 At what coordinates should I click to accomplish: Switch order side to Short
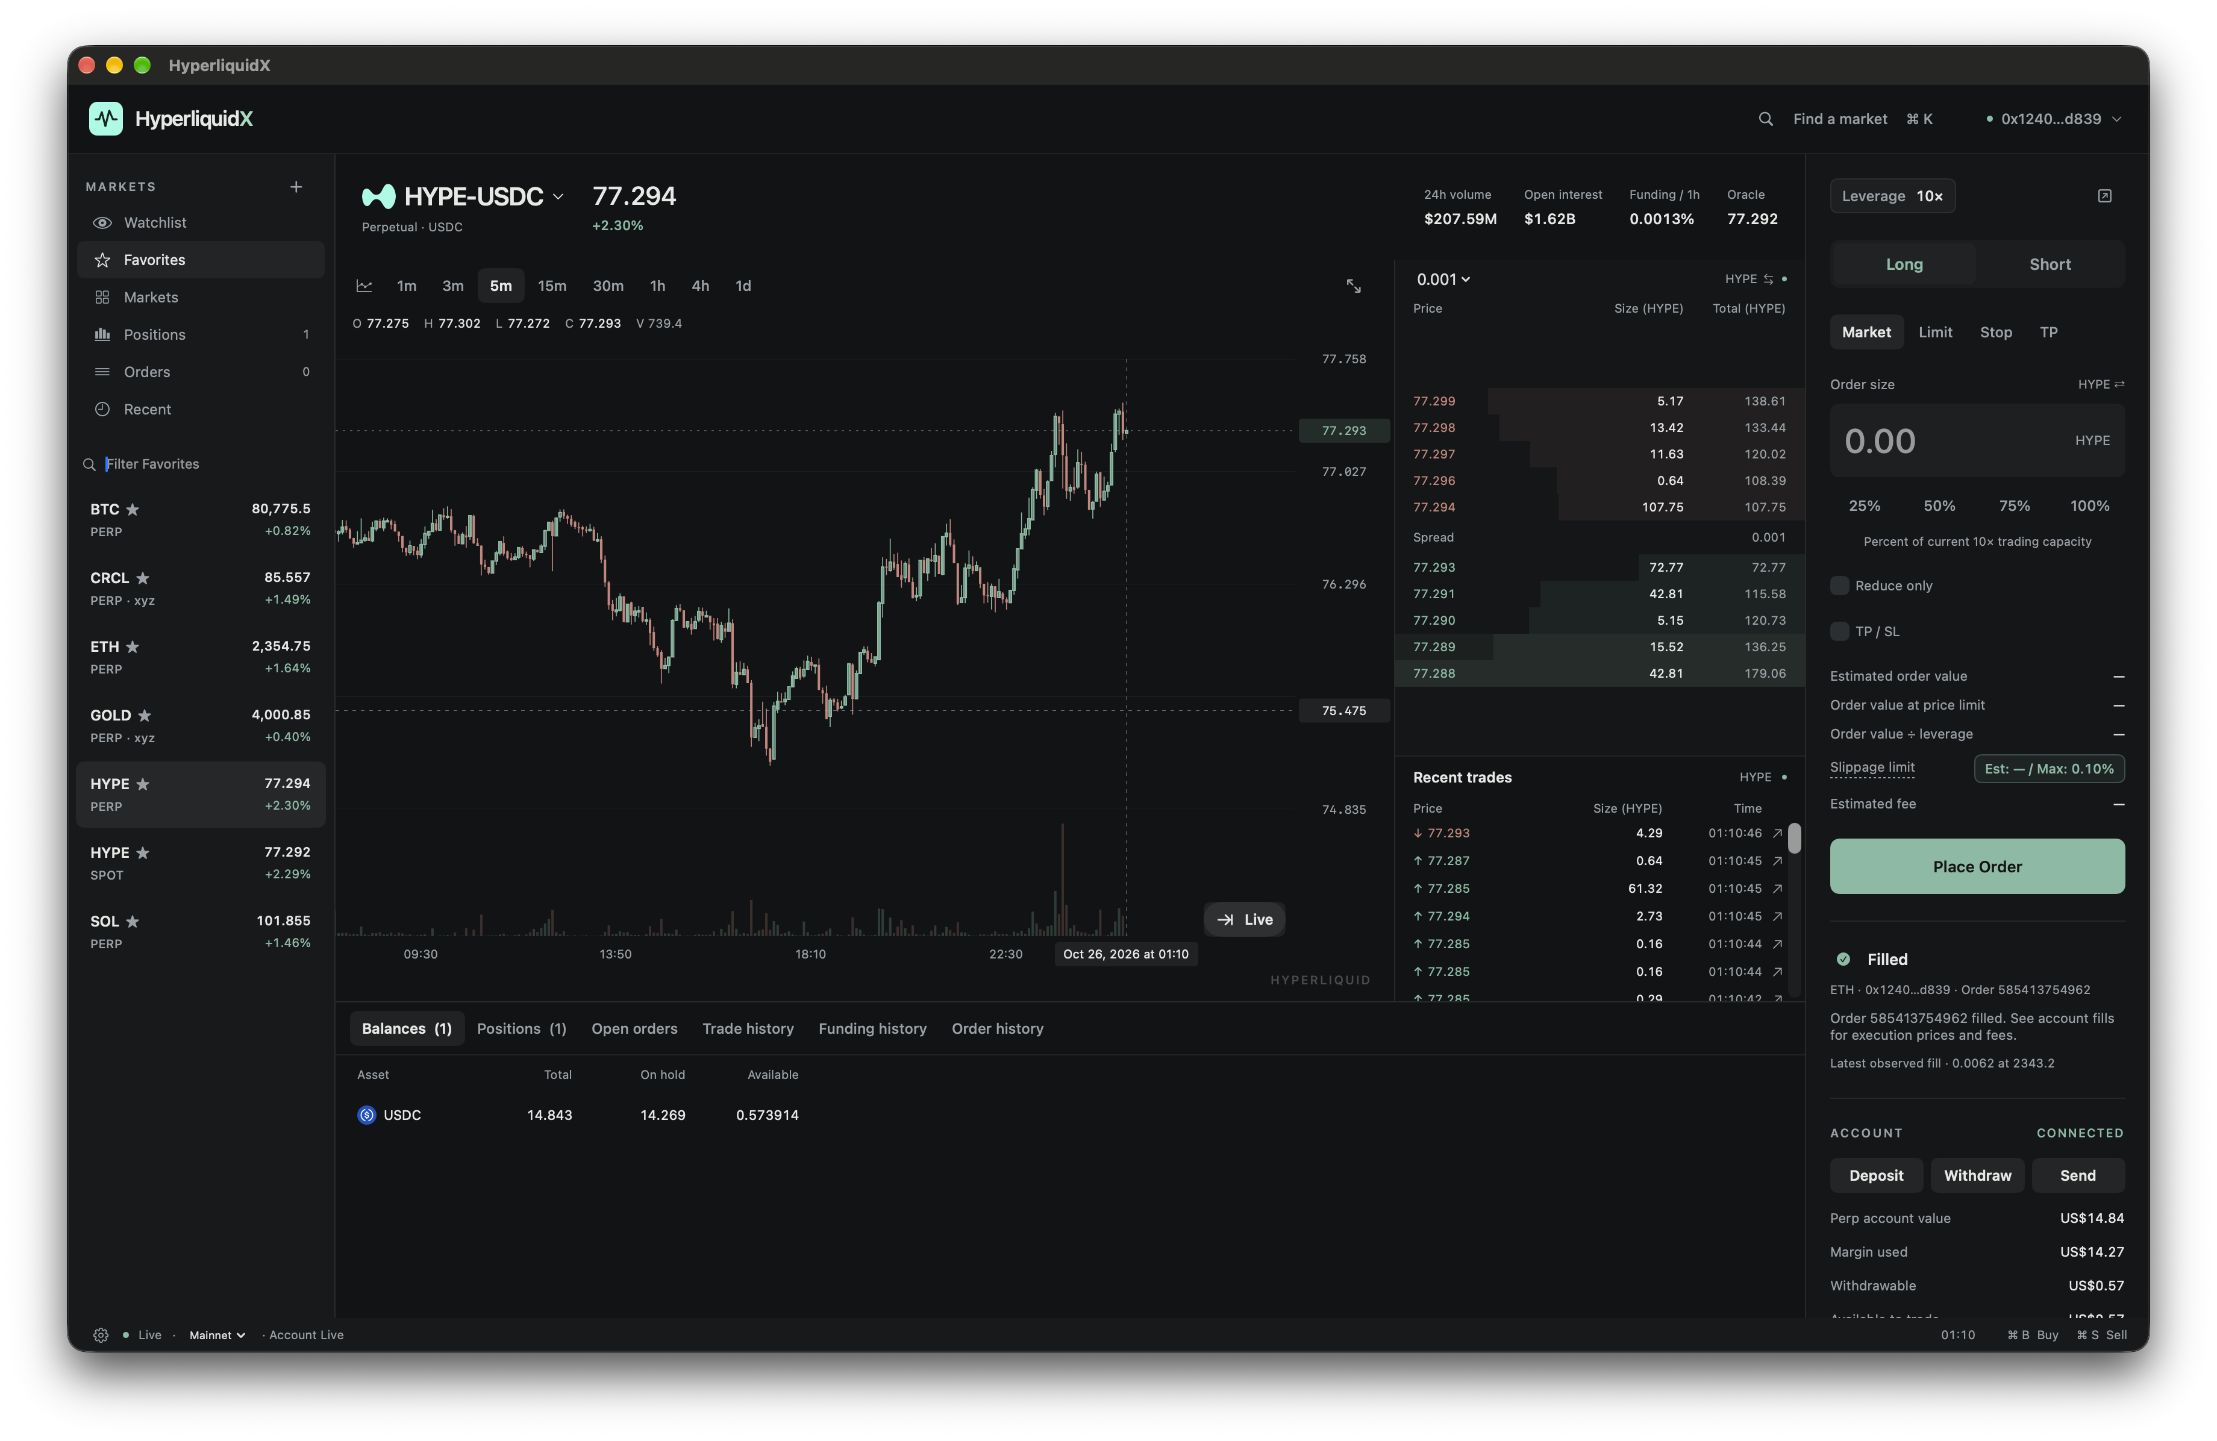point(2050,264)
